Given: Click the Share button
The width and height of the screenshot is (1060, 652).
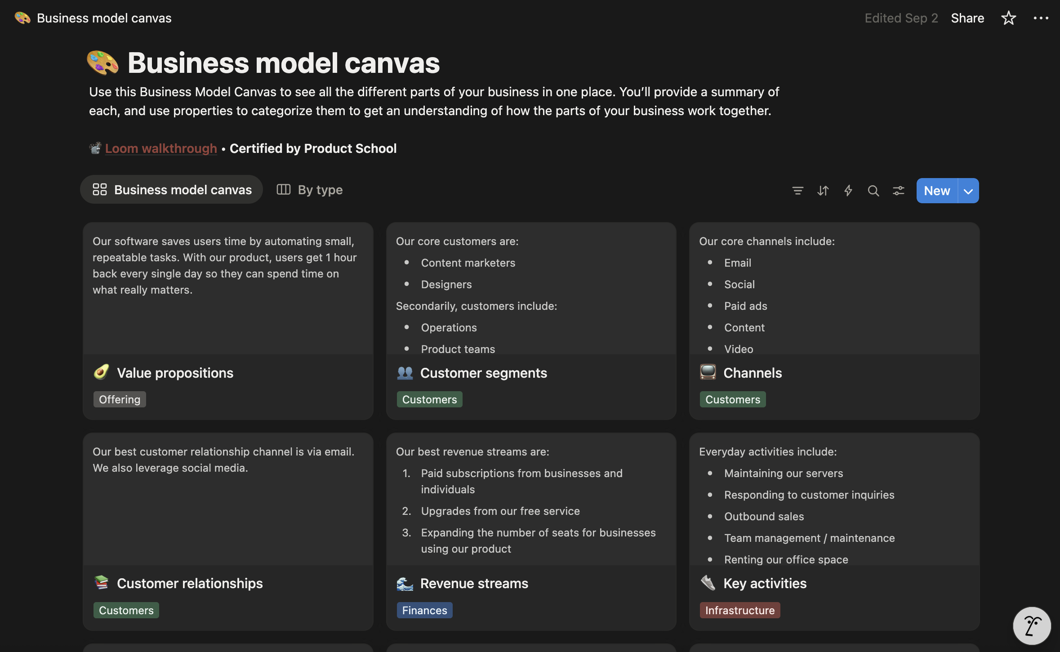Looking at the screenshot, I should [x=967, y=18].
